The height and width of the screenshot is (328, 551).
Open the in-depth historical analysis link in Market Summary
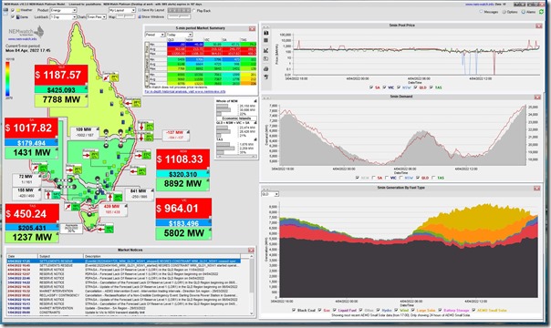tap(185, 91)
